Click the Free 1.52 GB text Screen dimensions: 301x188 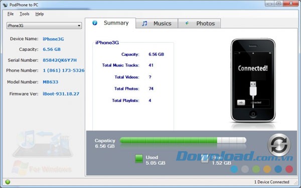[x=221, y=160]
